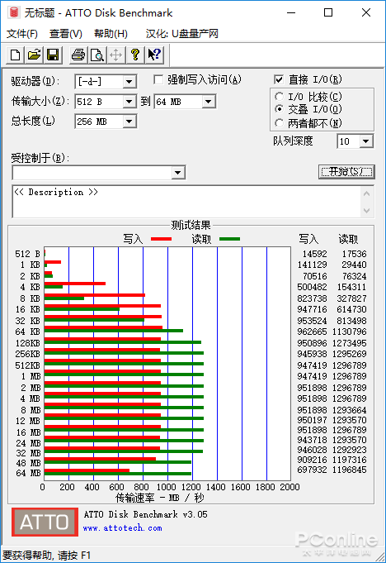This screenshot has height=563, width=386.
Task: Click the 汉化: U盘量产网 menu item
Action: pos(182,34)
